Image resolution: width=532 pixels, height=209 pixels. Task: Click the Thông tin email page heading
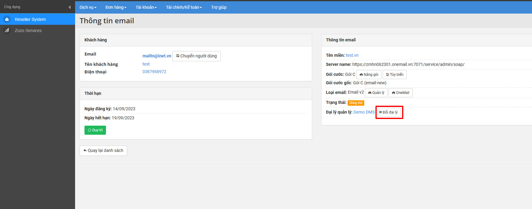point(107,21)
